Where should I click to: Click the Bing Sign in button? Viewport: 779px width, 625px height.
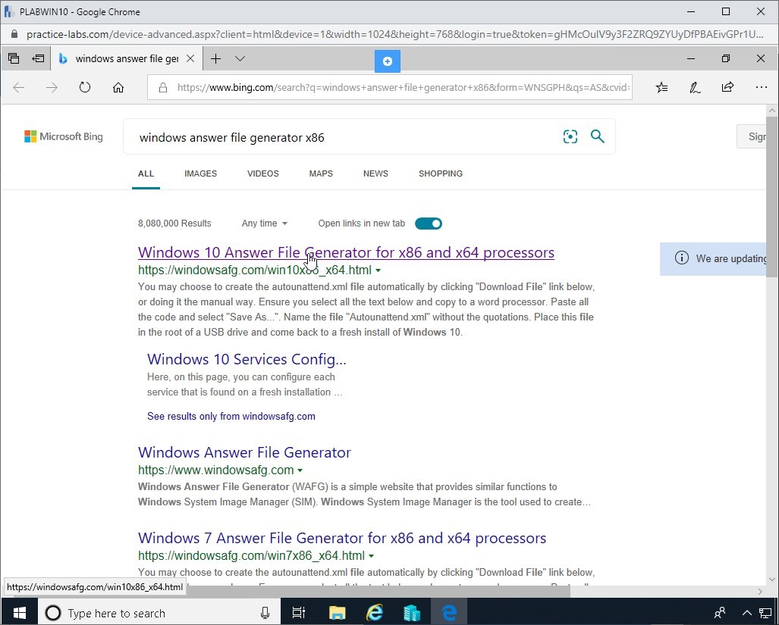[x=752, y=136]
